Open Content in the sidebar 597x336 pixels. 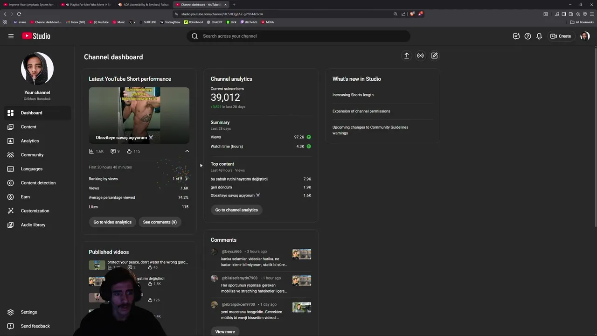pyautogui.click(x=37, y=127)
